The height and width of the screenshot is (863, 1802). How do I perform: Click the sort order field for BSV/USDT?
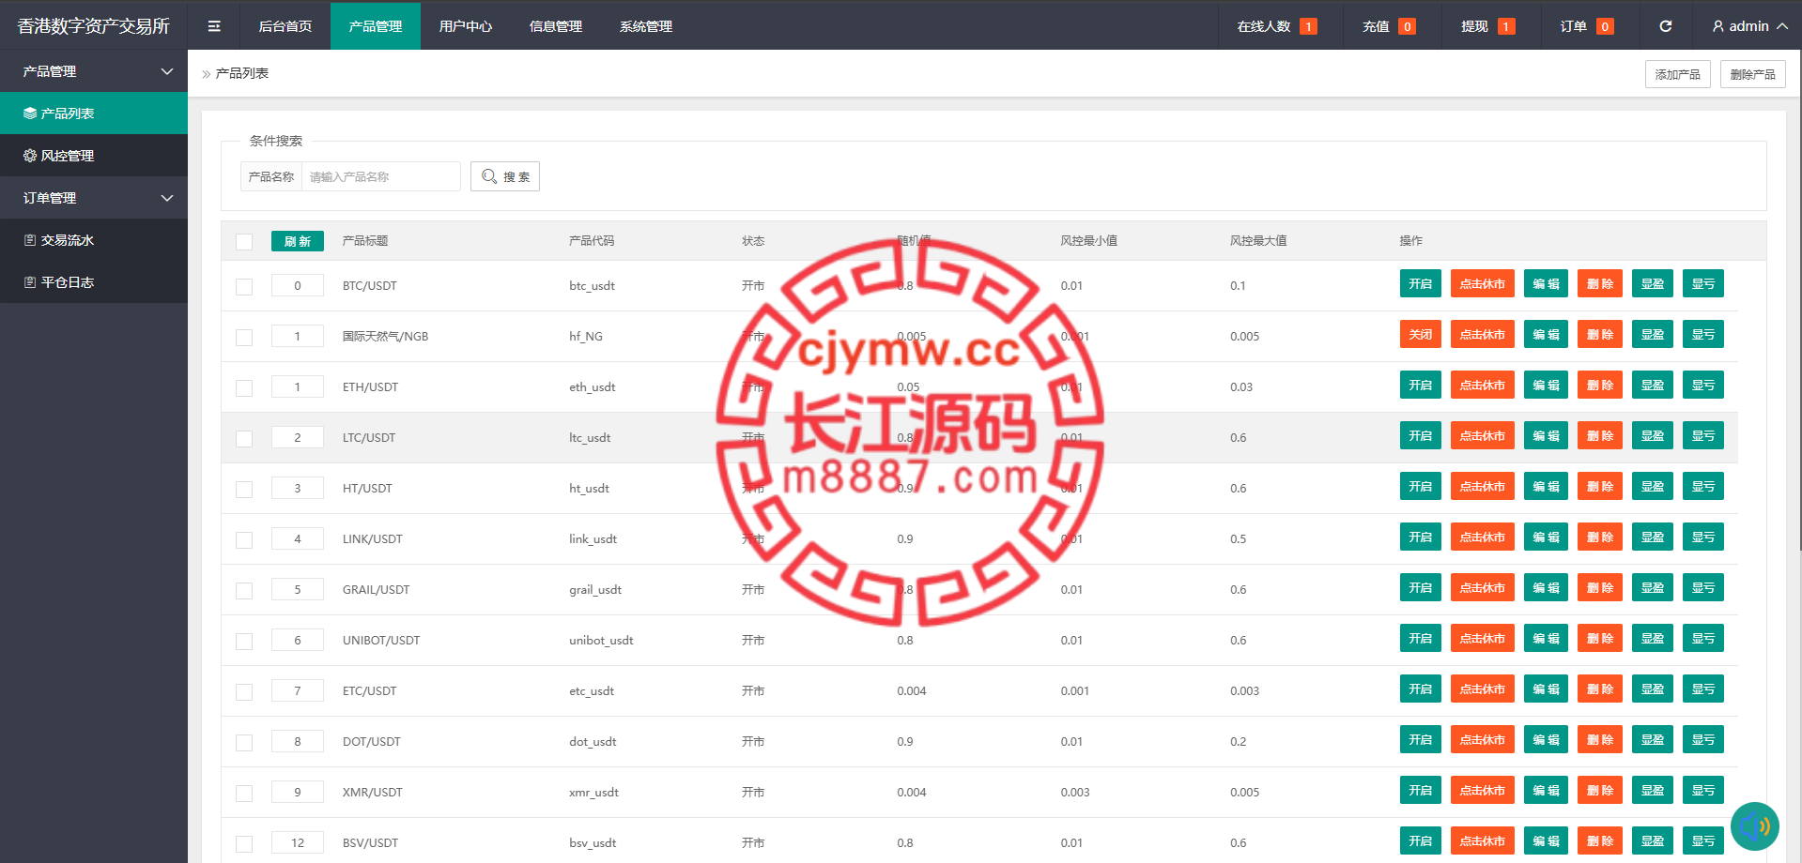coord(298,842)
